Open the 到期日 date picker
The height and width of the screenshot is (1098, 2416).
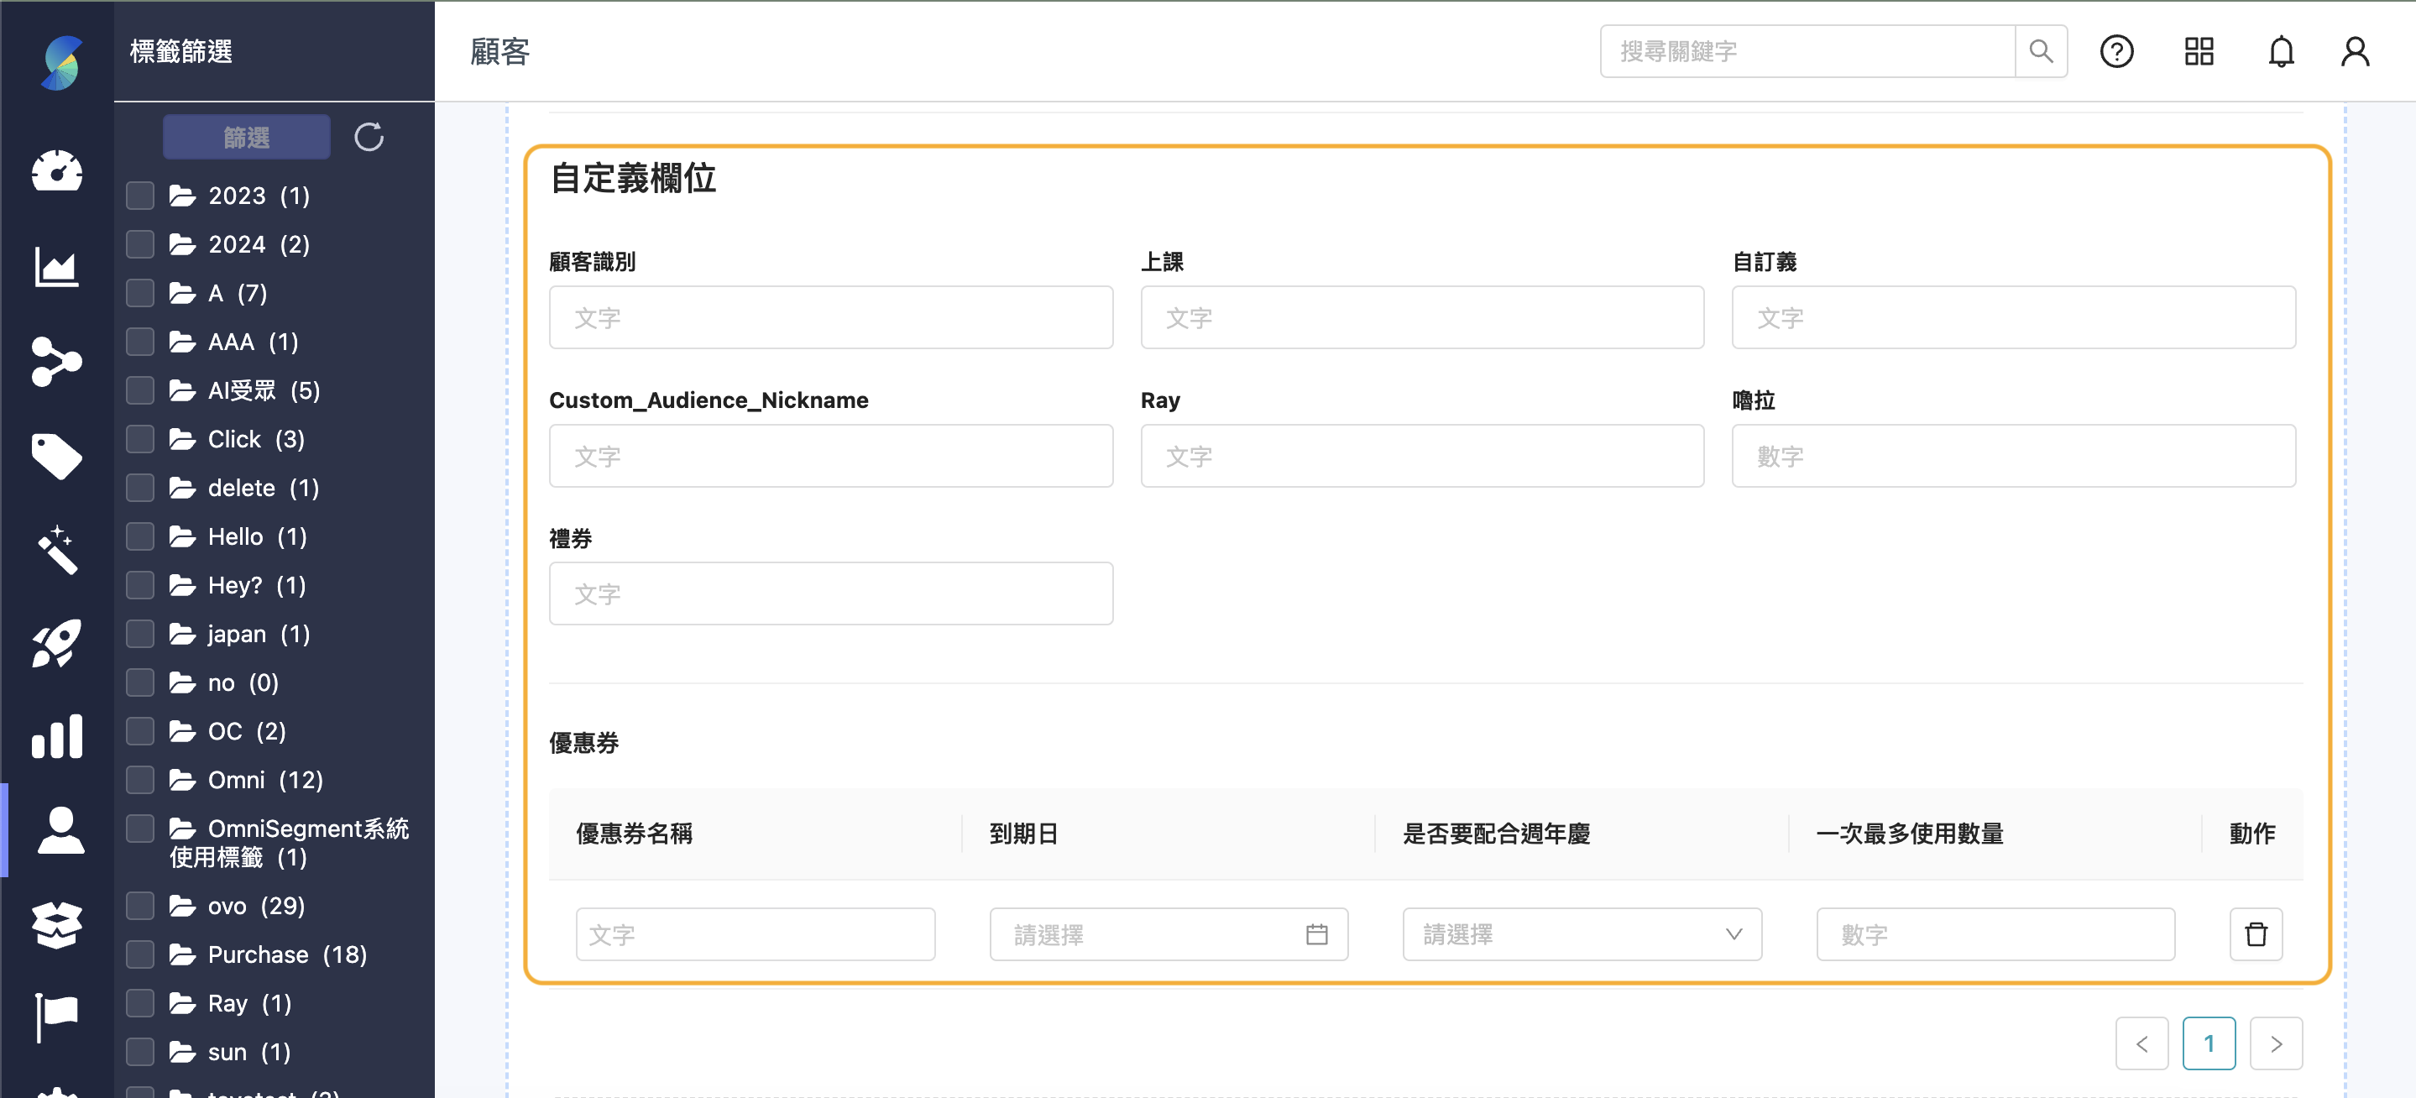coord(1168,934)
